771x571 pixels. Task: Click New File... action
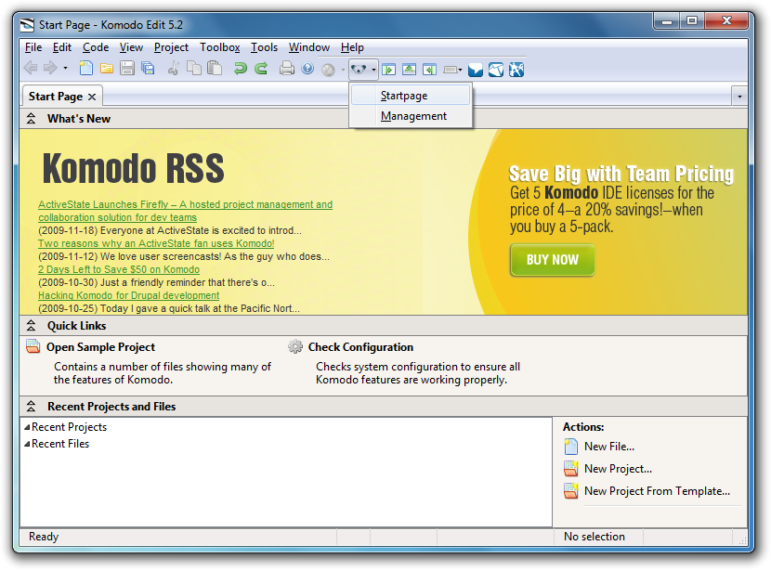[x=609, y=447]
